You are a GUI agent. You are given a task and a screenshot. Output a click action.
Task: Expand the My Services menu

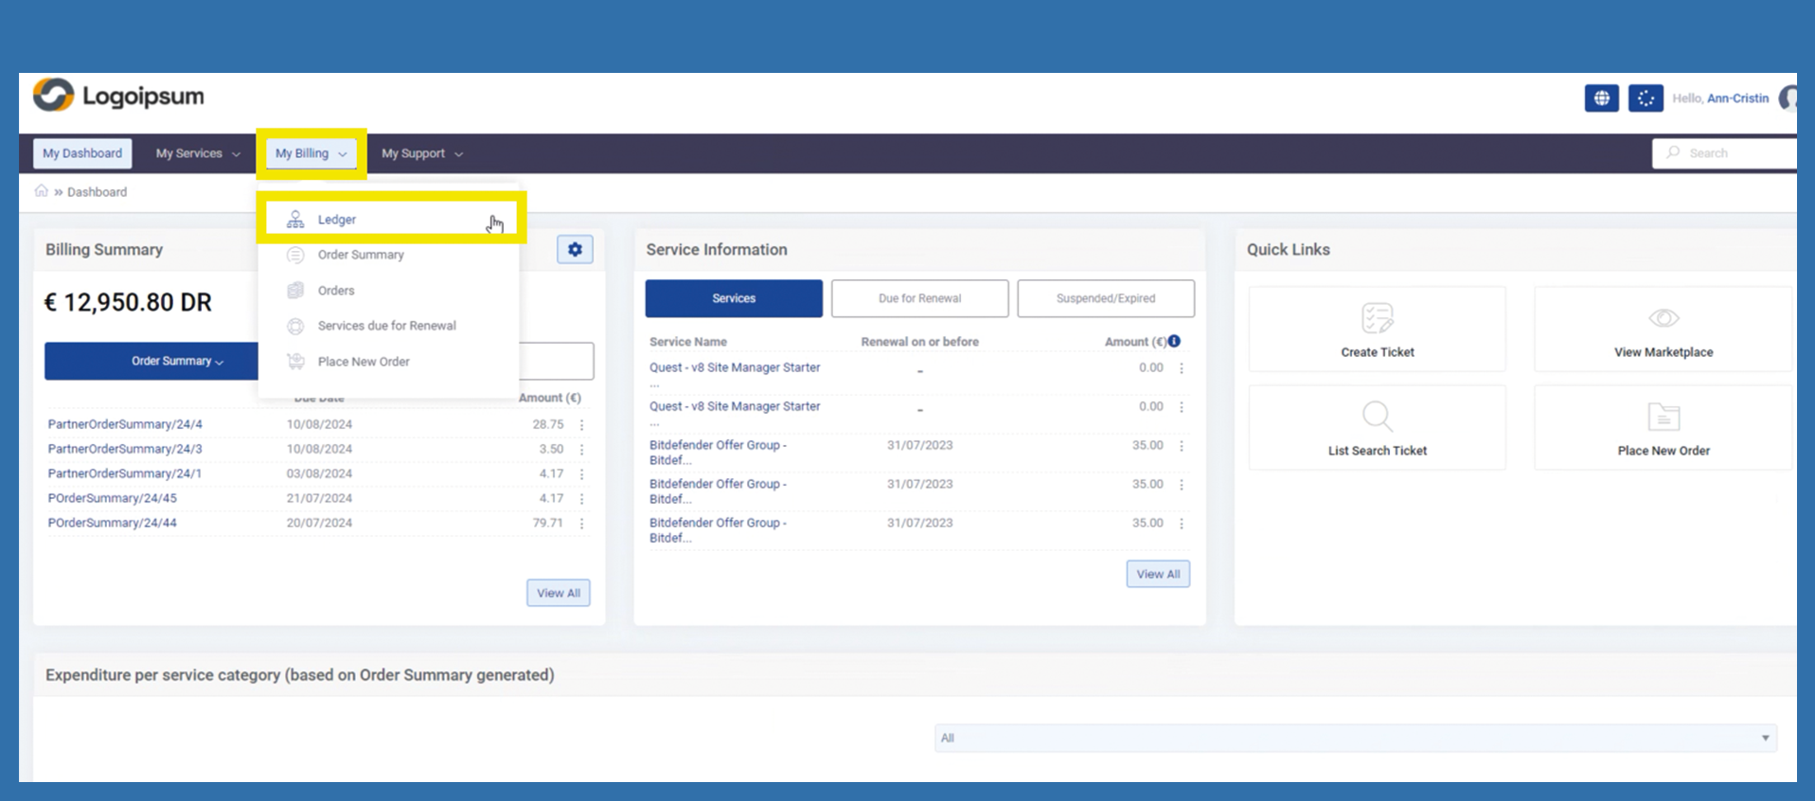pos(197,153)
